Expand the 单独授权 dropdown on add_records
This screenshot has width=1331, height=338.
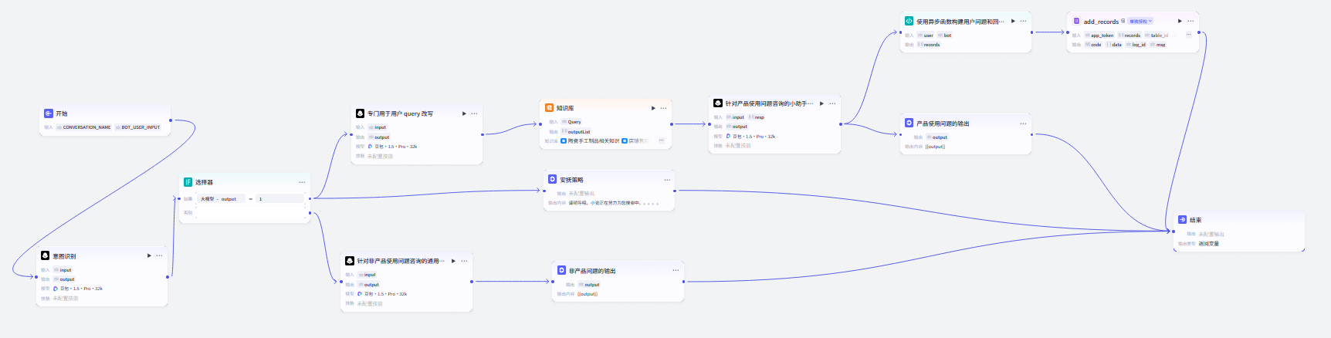tap(1141, 22)
